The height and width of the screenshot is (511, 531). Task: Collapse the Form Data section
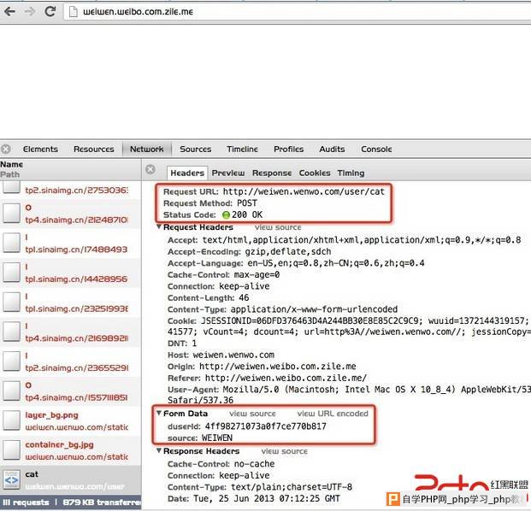point(159,414)
